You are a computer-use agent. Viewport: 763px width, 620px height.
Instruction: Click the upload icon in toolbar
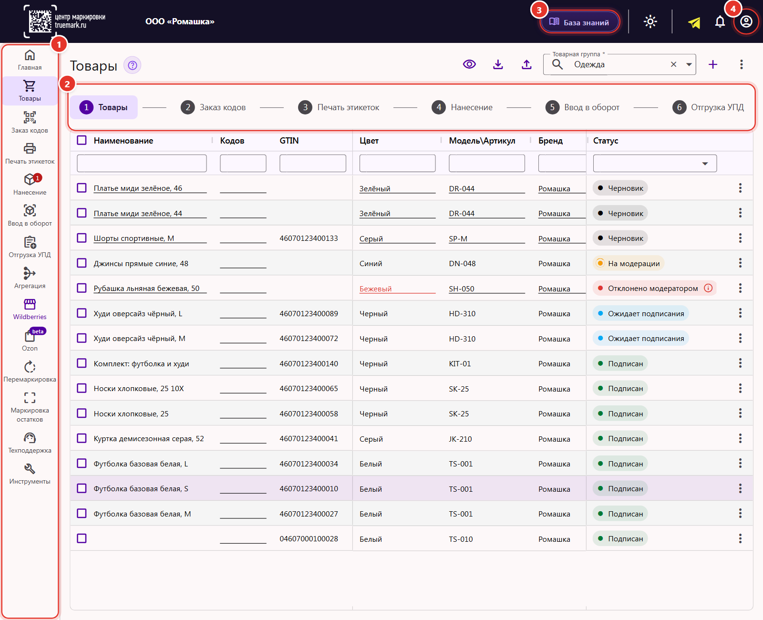point(526,64)
